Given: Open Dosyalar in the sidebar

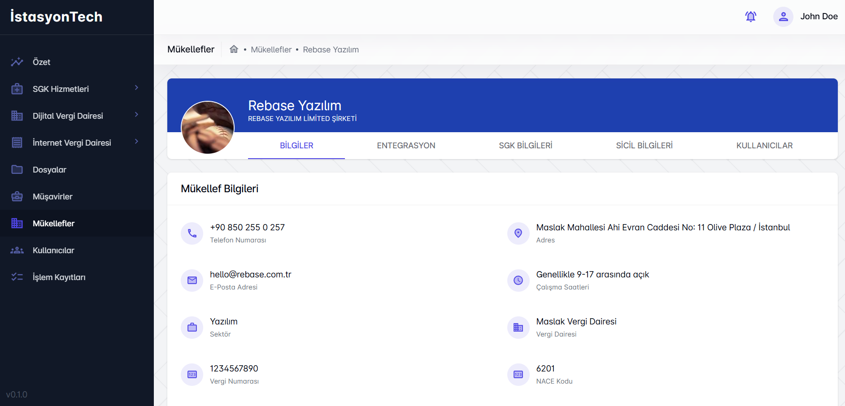Looking at the screenshot, I should tap(49, 170).
